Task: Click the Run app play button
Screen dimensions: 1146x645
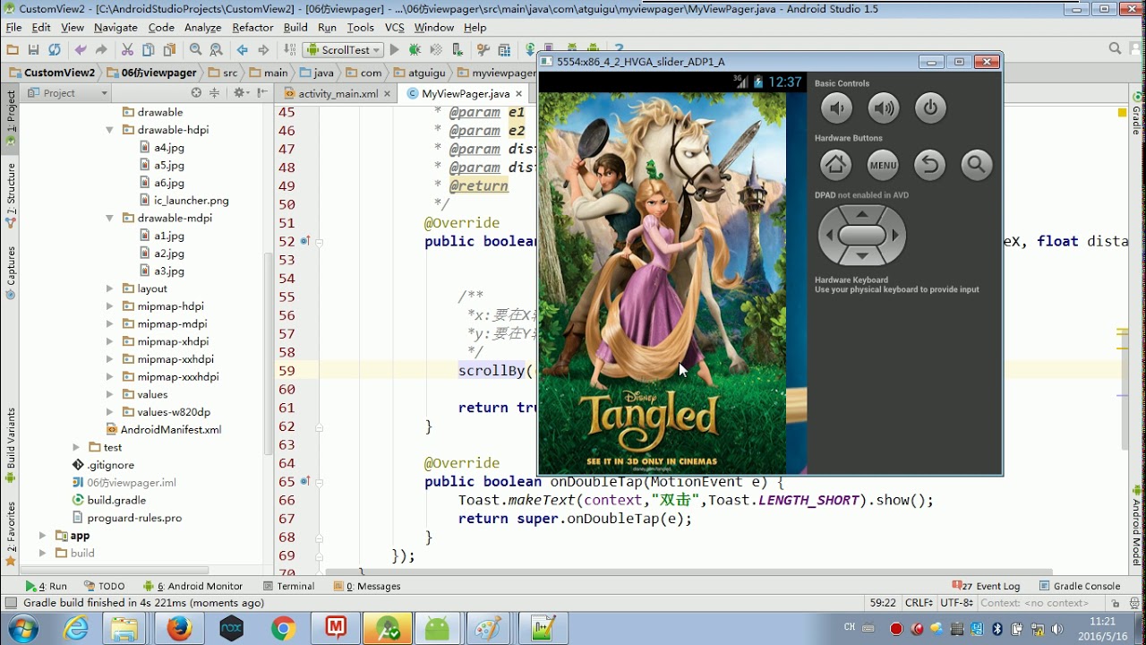Action: (x=394, y=50)
